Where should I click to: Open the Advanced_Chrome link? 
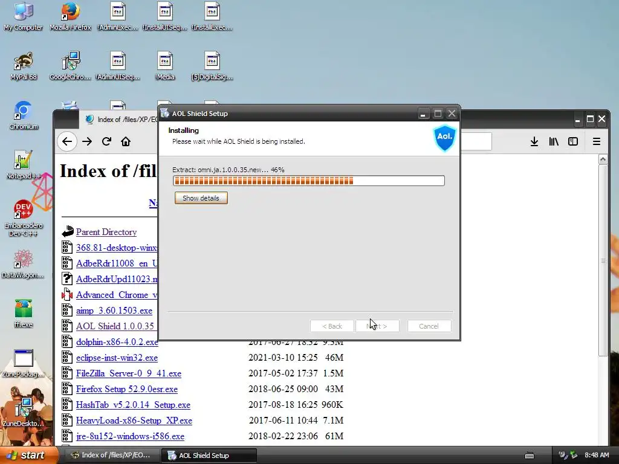[x=117, y=295]
